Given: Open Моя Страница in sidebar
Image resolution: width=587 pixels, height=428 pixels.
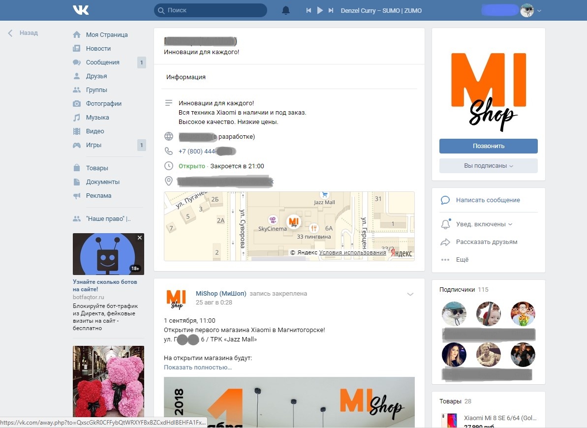Looking at the screenshot, I should 107,35.
